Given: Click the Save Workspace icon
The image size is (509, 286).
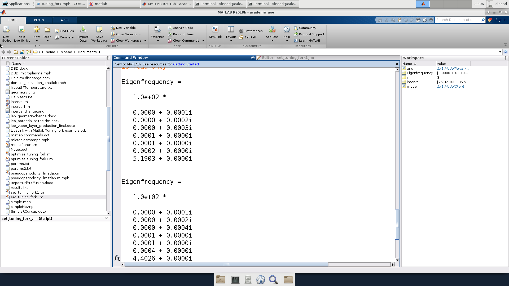Looking at the screenshot, I should (99, 30).
